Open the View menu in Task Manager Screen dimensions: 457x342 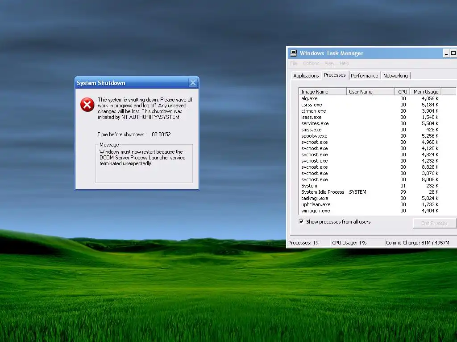[329, 63]
